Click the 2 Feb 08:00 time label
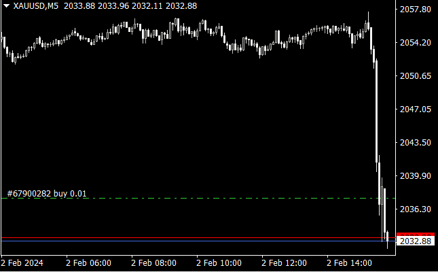 [153, 263]
